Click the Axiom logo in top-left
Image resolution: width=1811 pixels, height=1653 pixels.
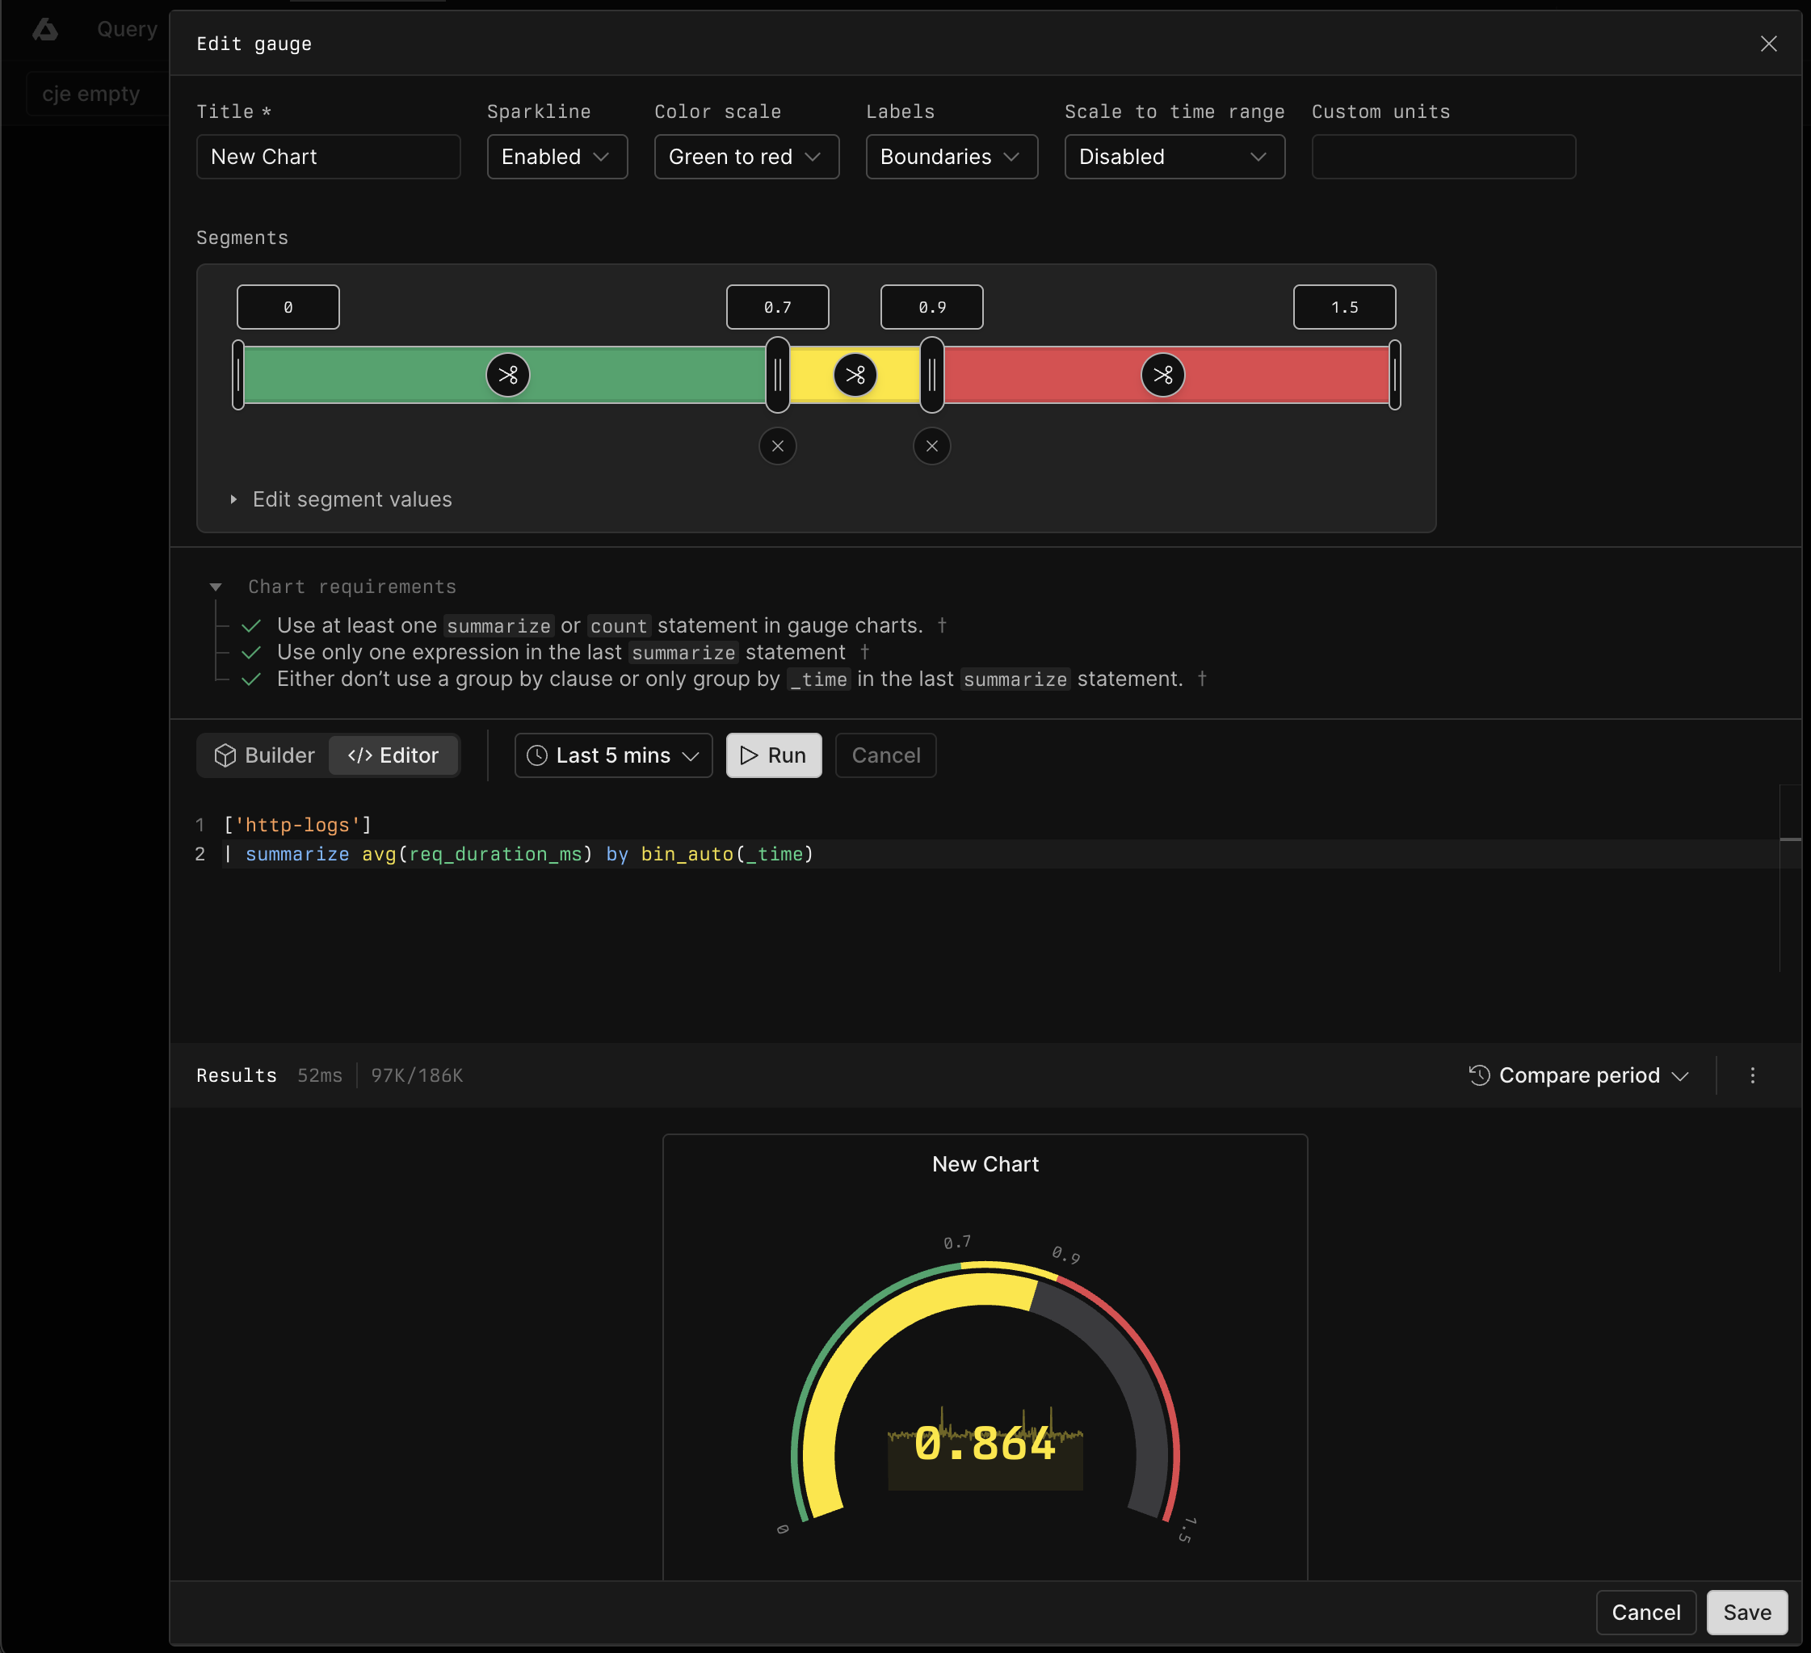(x=45, y=30)
